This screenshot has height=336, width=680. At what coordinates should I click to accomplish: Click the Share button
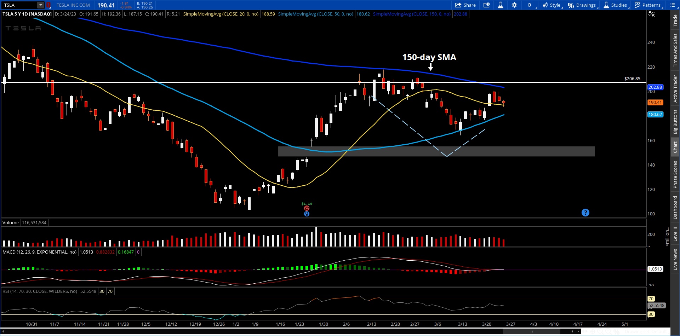click(465, 5)
